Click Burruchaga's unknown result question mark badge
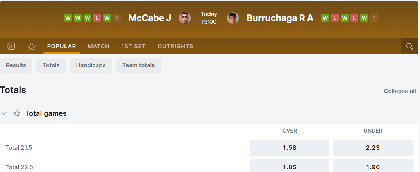This screenshot has height=172, width=420. tap(374, 18)
